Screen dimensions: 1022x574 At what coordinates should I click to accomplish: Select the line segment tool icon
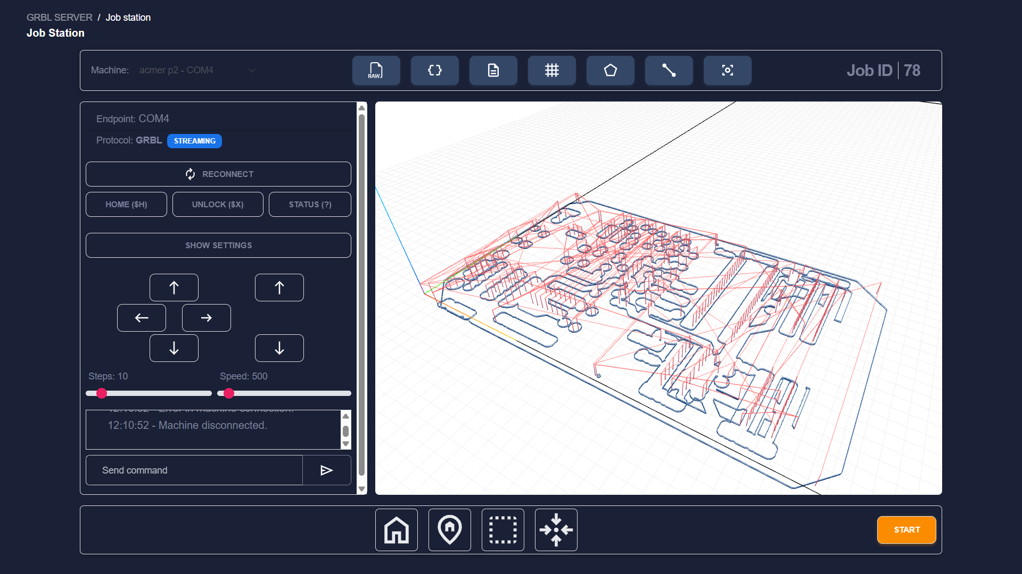(x=669, y=70)
